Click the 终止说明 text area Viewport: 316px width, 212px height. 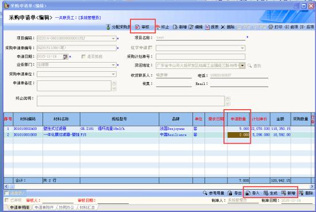[130, 101]
